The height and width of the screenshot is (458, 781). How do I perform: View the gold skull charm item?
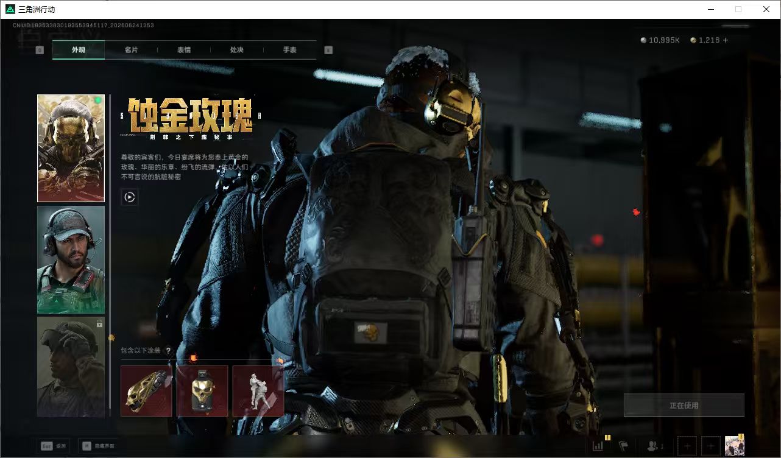202,391
